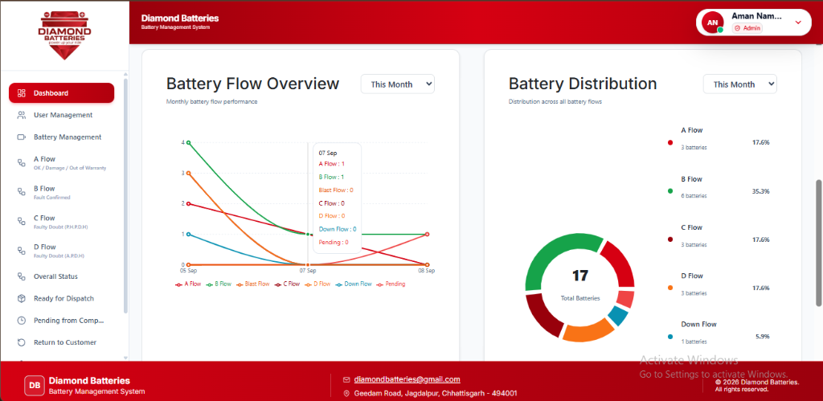Click the diamondbatteries@gmail.com email link
823x401 pixels.
(407, 379)
